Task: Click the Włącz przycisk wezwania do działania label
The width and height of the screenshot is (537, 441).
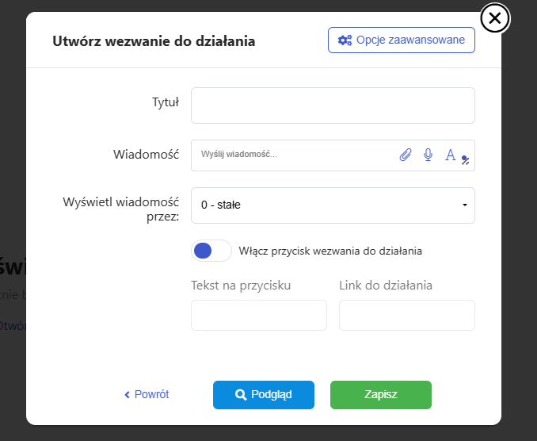Action: (330, 251)
